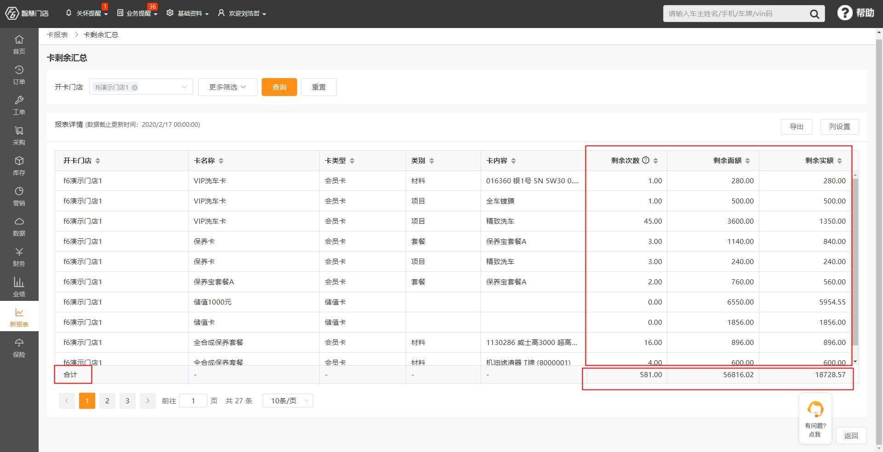This screenshot has width=883, height=452.
Task: Remove the f6演示门店1 tag with x icon
Action: (135, 87)
